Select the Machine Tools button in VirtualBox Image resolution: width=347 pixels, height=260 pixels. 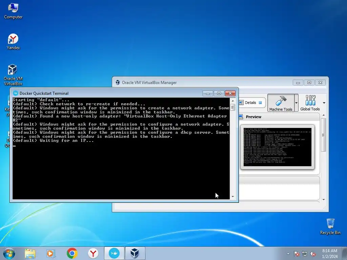(281, 103)
